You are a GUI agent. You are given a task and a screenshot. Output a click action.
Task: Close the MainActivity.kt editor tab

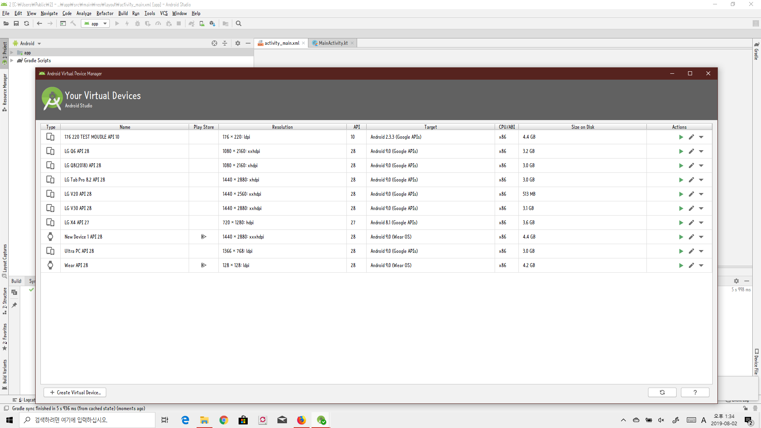352,43
